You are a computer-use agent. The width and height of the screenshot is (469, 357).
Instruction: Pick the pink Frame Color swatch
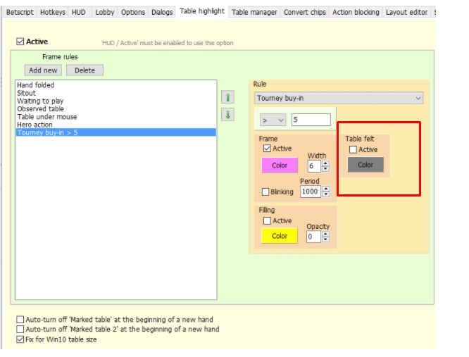click(280, 165)
